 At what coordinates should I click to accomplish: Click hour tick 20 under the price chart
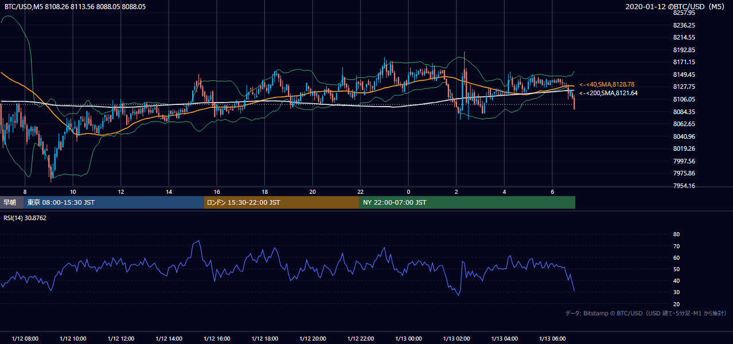point(313,191)
